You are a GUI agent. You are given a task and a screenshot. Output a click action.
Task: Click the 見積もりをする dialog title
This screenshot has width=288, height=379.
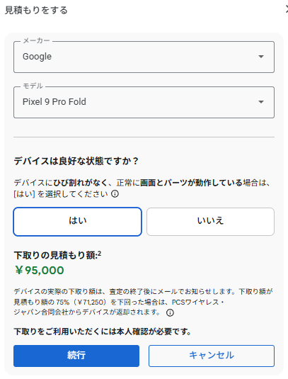(x=36, y=10)
